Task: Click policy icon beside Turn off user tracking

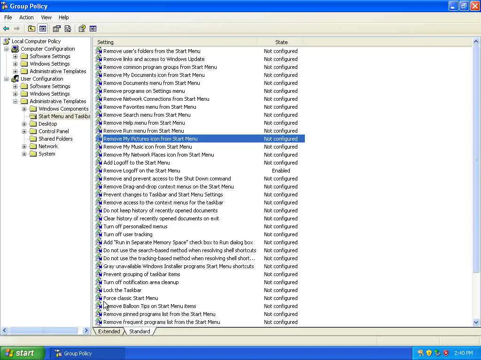Action: coord(99,234)
